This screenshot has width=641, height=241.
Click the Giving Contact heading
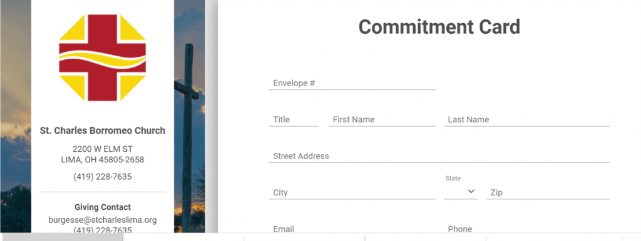pos(103,207)
